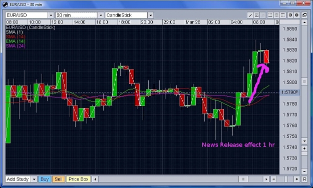Select the purple SMA (24) legend label
The height and width of the screenshot is (188, 313).
(16, 46)
